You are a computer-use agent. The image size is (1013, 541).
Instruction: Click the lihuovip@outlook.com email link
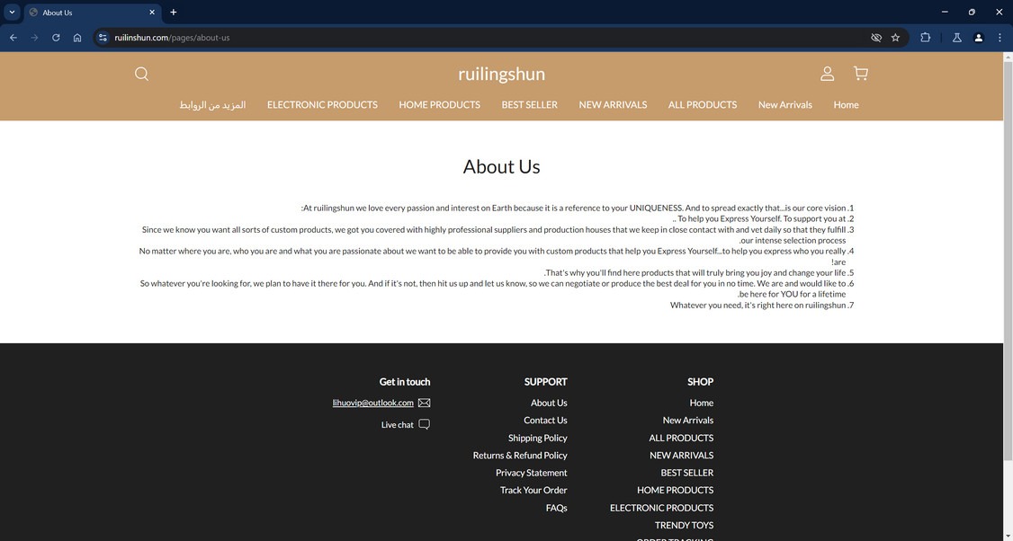click(372, 403)
